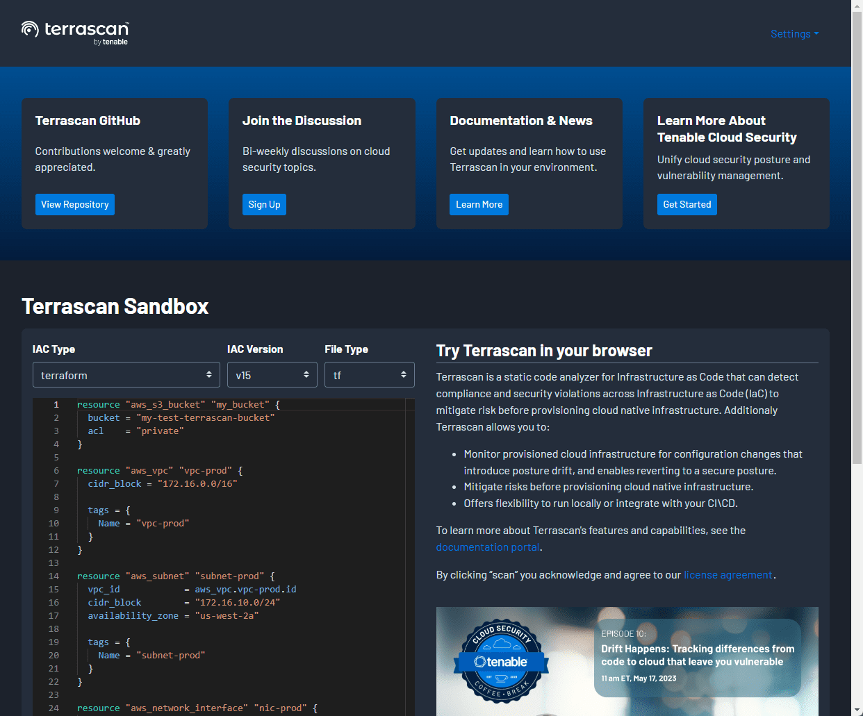
Task: Click the resource "aws_network_interface" code line
Action: click(197, 708)
